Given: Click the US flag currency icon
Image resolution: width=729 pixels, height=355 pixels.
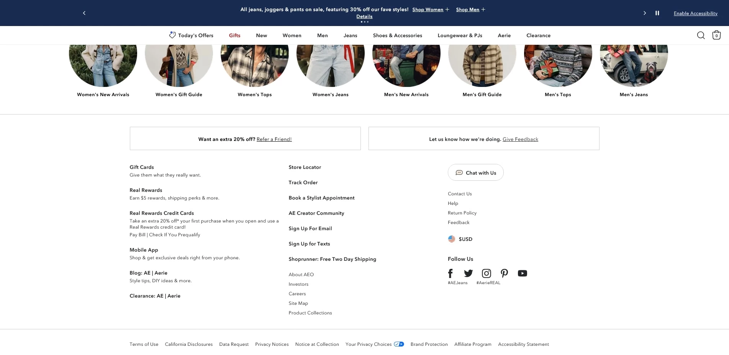Looking at the screenshot, I should [452, 239].
